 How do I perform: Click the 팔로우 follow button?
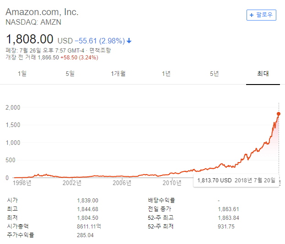[261, 15]
